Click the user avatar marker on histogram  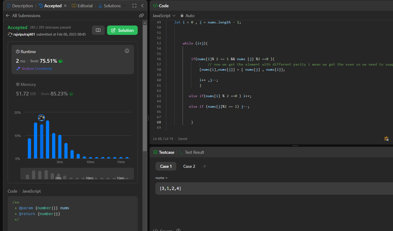41,118
